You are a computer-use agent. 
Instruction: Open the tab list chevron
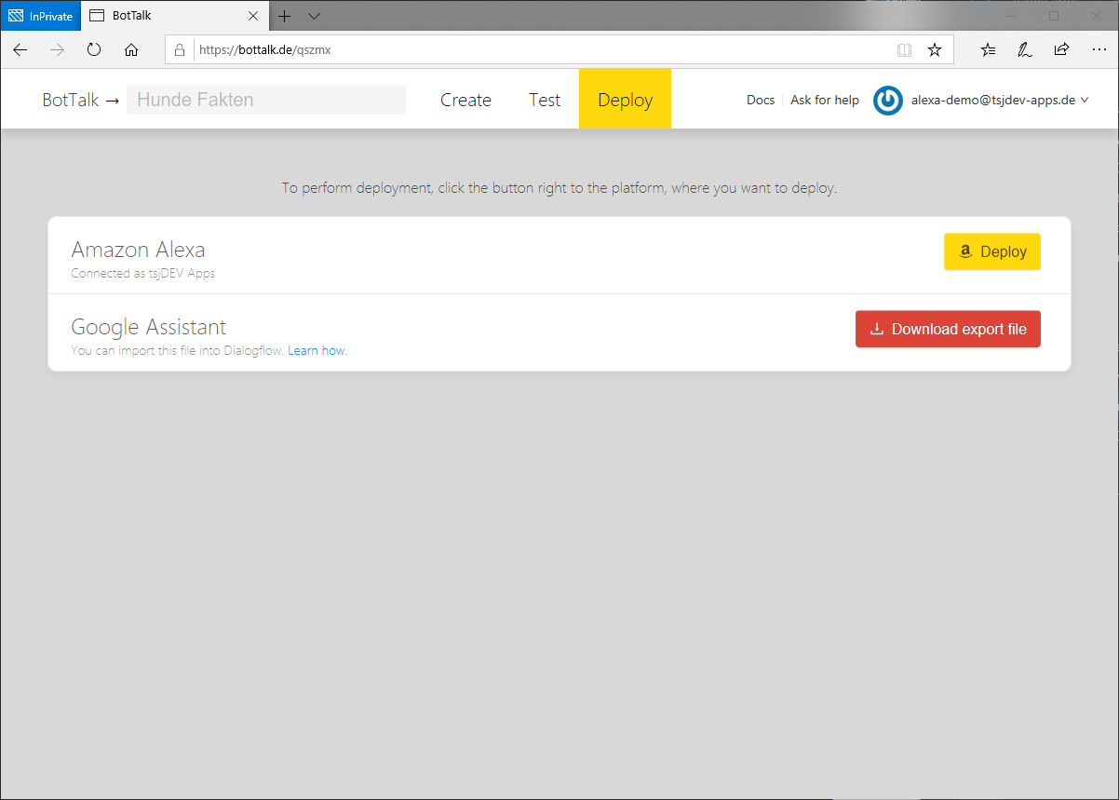(314, 16)
